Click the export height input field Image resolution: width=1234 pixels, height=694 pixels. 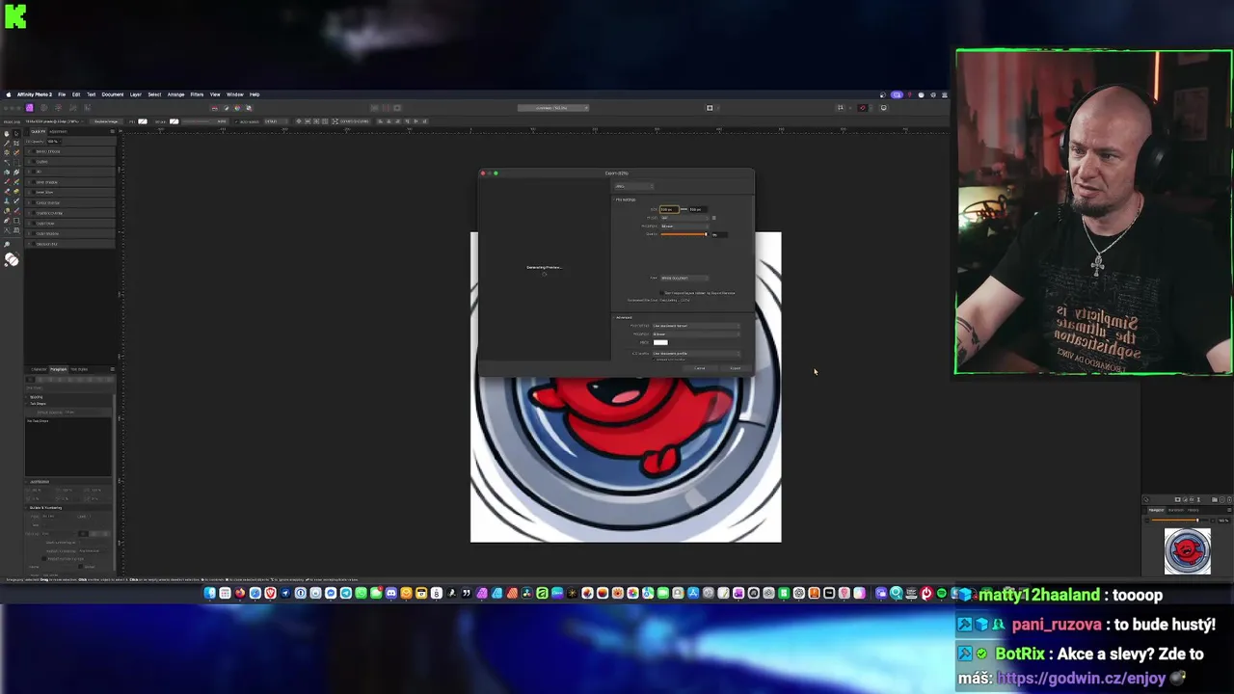click(x=698, y=209)
